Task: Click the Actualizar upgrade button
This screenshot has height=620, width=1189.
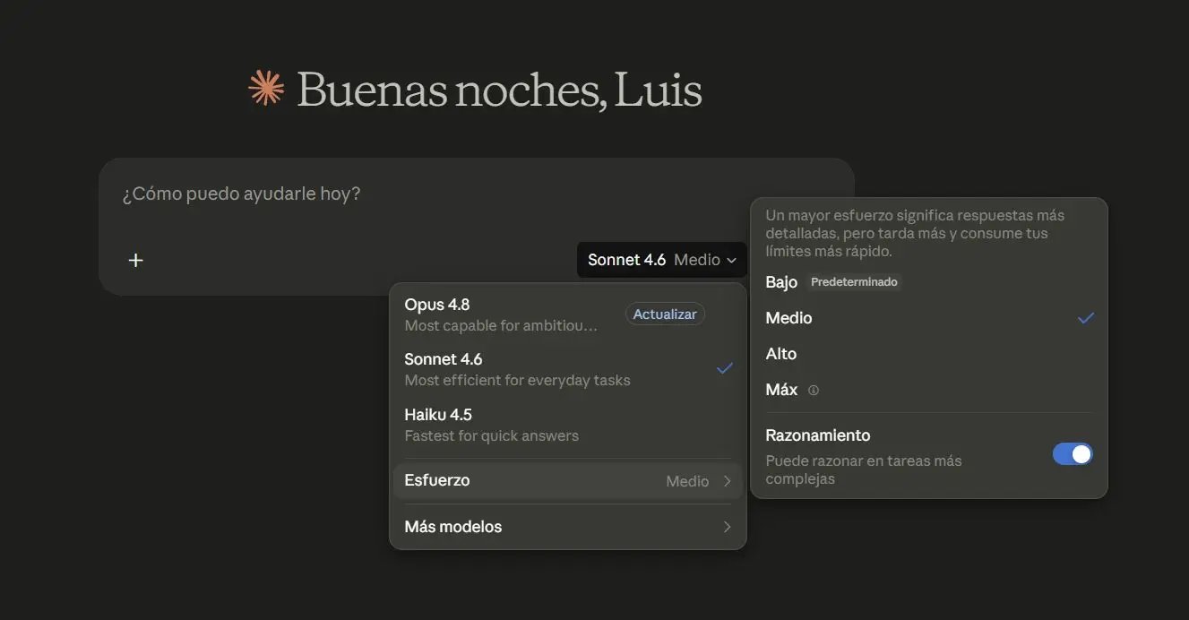Action: 665,314
